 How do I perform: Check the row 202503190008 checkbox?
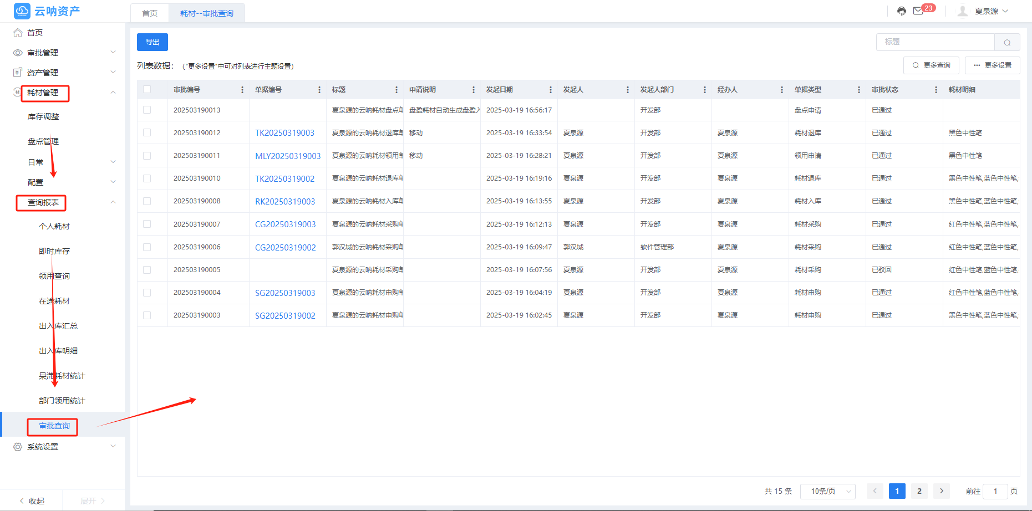[x=147, y=201]
